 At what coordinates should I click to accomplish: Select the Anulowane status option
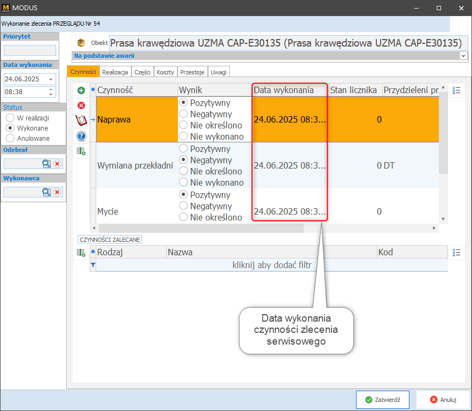tap(10, 138)
